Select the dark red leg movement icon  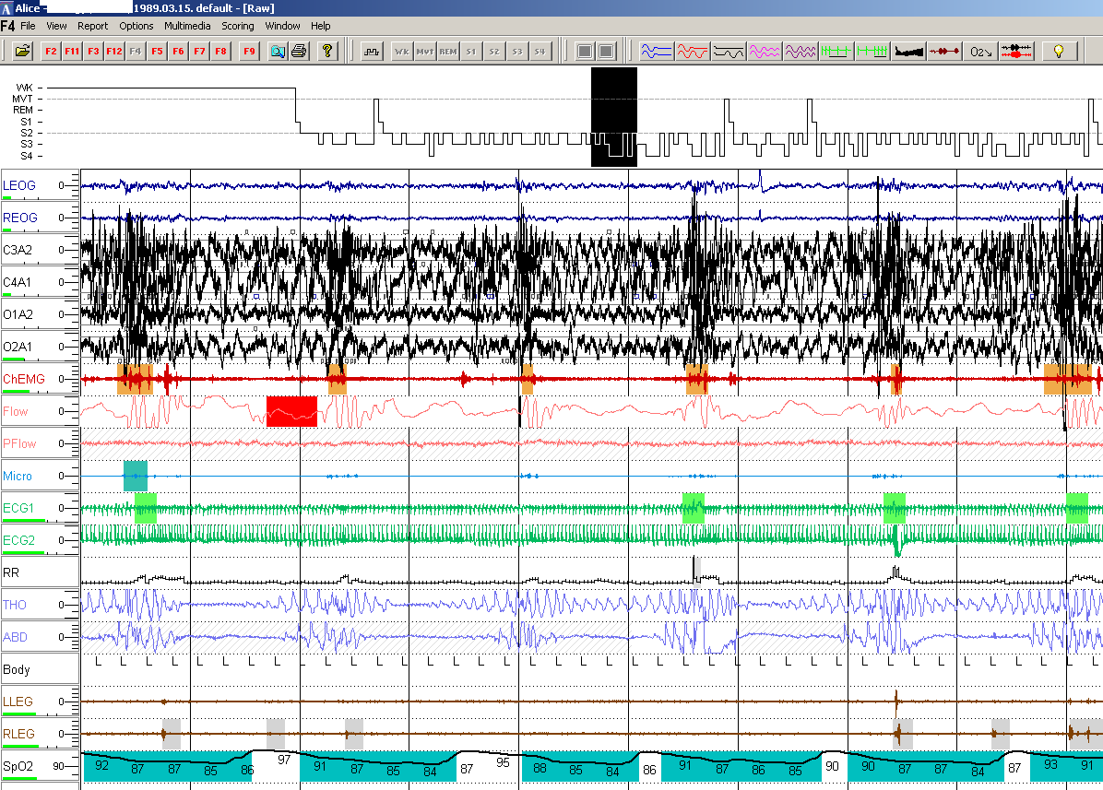coord(944,52)
